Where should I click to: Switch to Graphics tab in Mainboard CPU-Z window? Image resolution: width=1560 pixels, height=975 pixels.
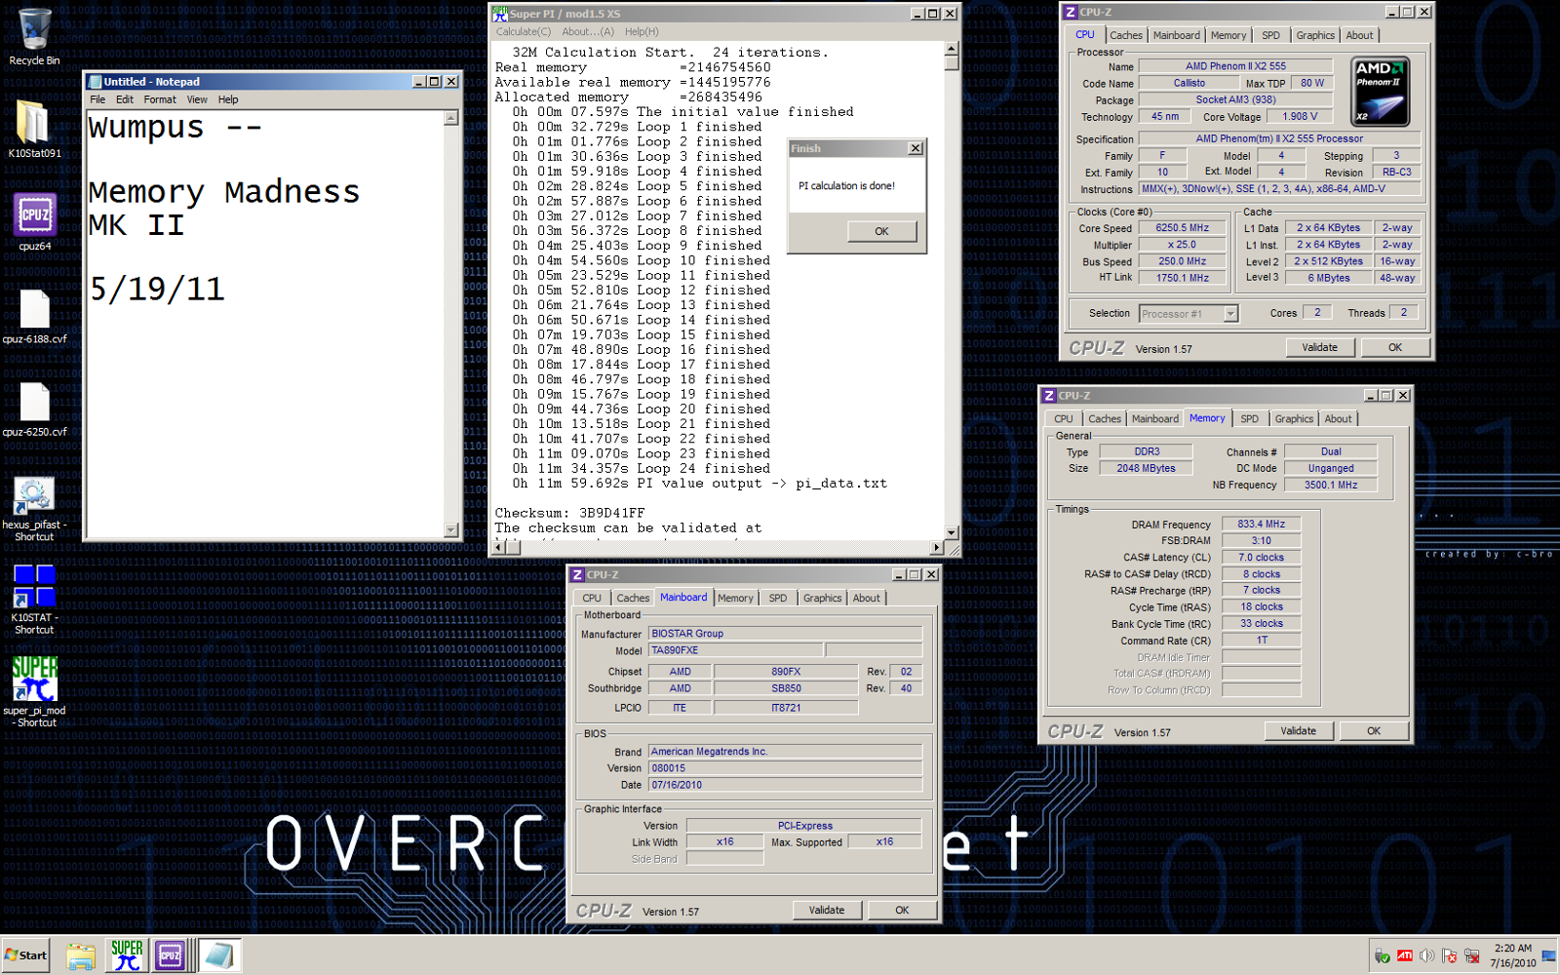[822, 599]
